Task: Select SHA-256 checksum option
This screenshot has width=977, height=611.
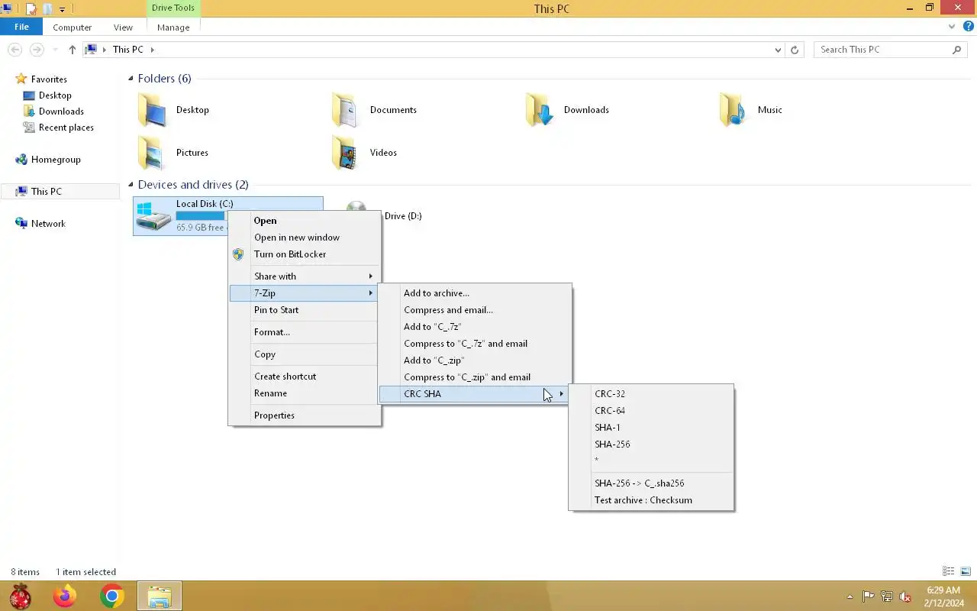Action: point(651,445)
